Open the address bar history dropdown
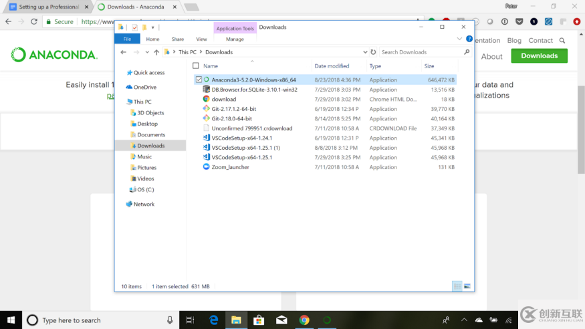585x329 pixels. click(x=365, y=52)
